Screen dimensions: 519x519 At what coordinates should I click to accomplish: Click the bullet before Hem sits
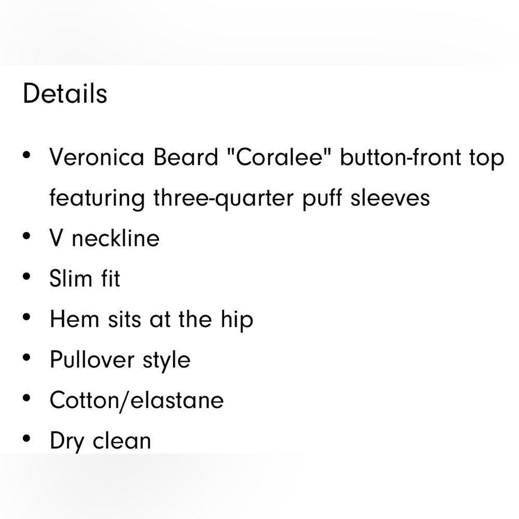point(27,317)
